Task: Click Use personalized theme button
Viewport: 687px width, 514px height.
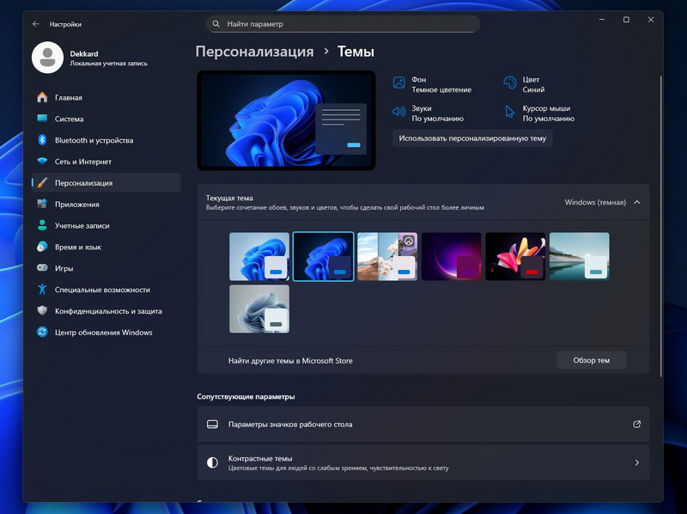Action: pyautogui.click(x=472, y=138)
